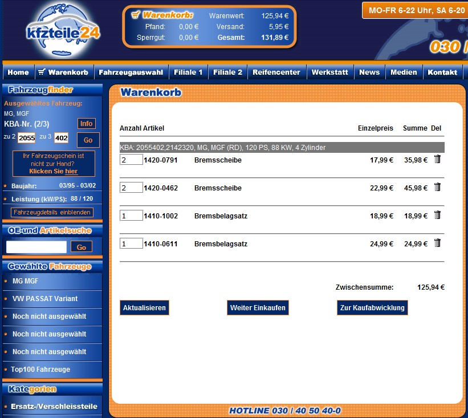Open the Reifencenter navigation tab
Screen dimensions: 468x418
(276, 72)
